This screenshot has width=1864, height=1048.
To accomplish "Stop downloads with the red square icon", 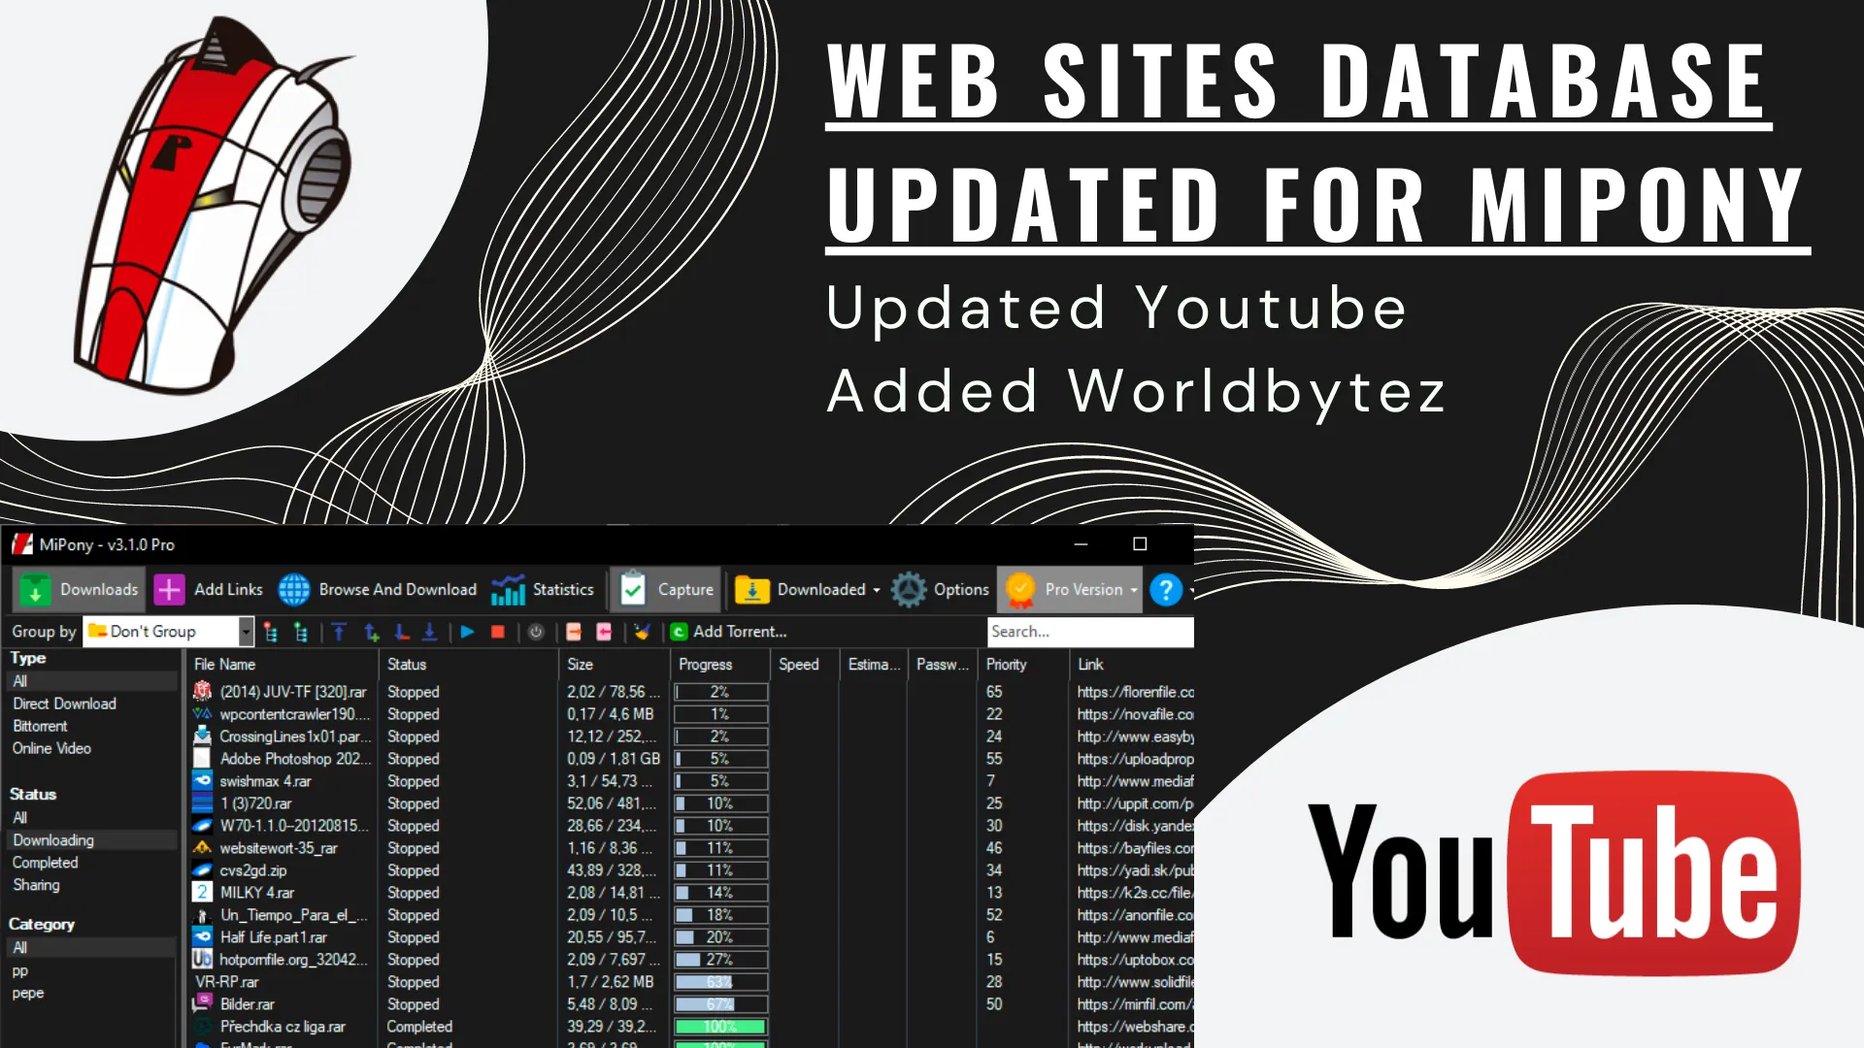I will 498,632.
